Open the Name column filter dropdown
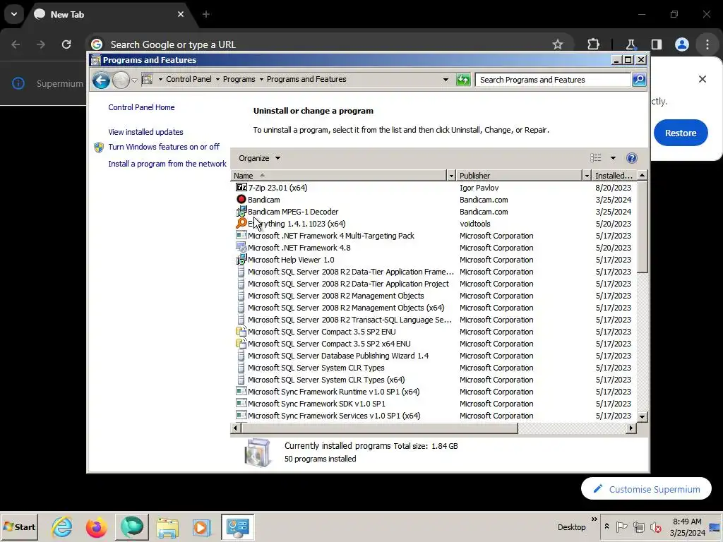 [x=451, y=176]
